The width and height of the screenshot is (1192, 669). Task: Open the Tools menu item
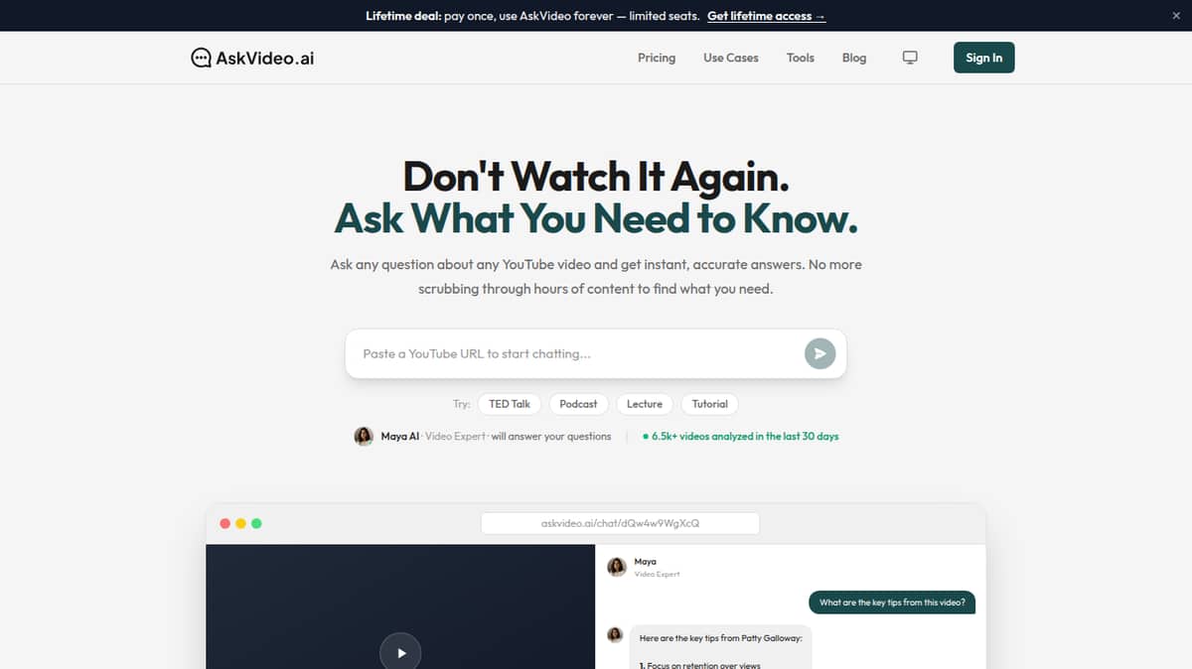801,58
